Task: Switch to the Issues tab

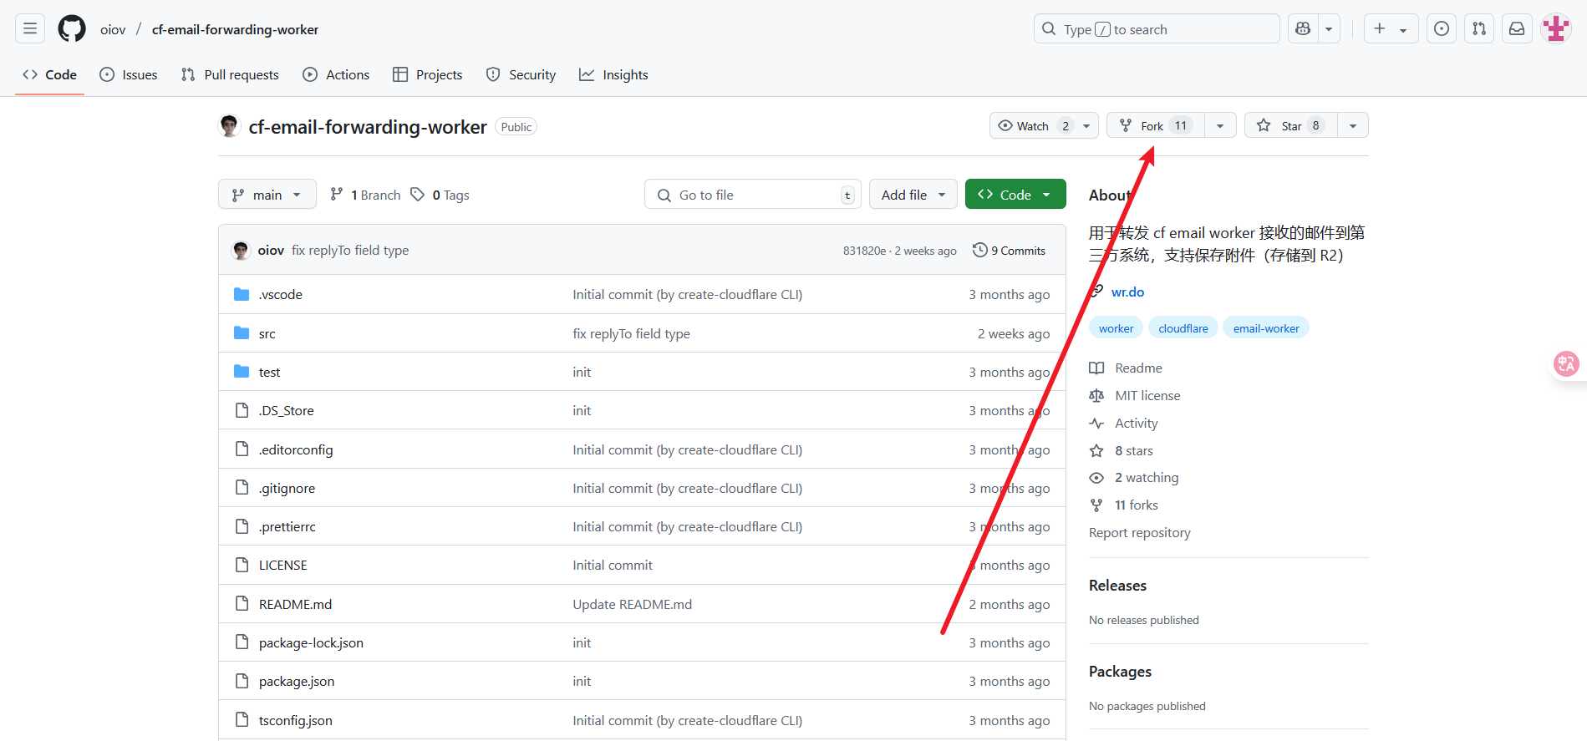Action: pyautogui.click(x=129, y=75)
